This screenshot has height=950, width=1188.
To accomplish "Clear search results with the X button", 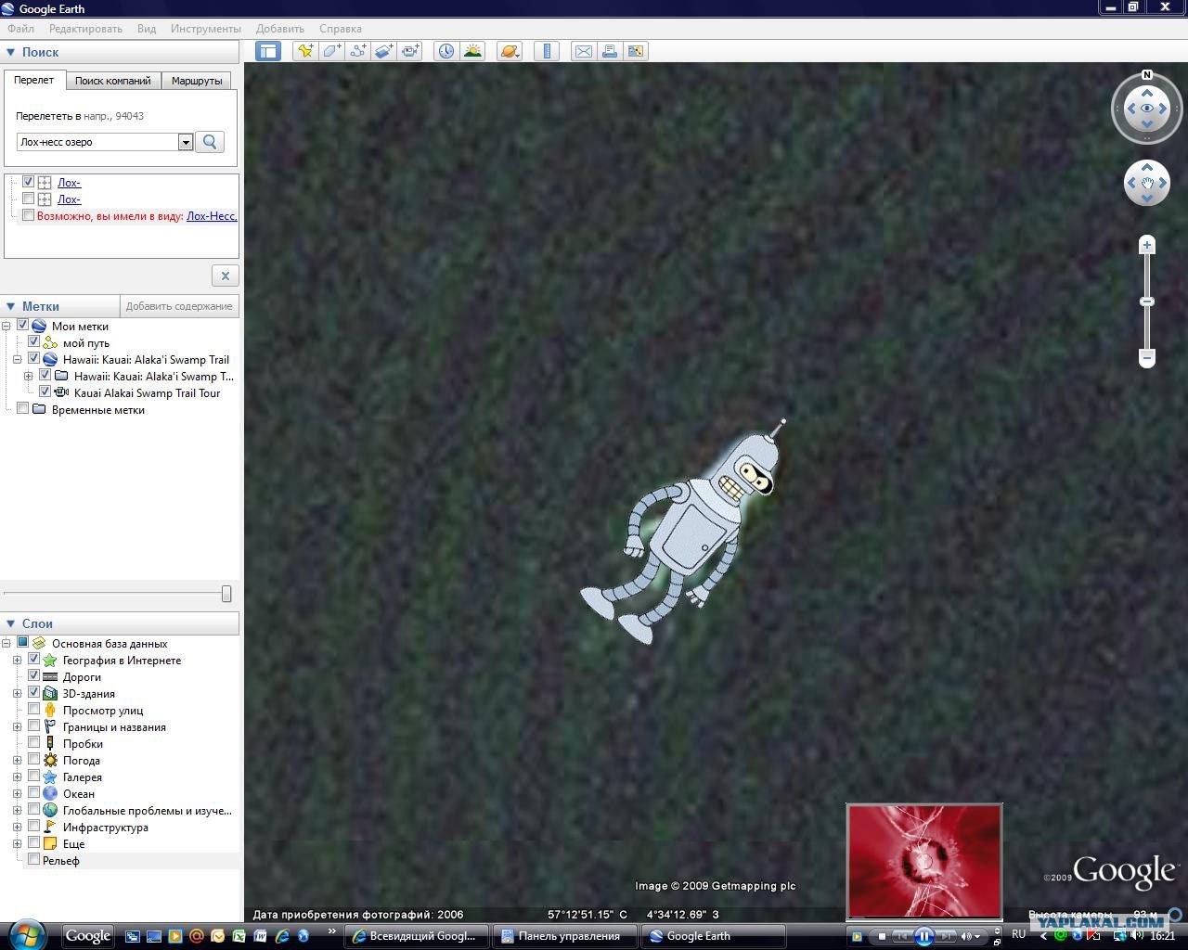I will [225, 276].
